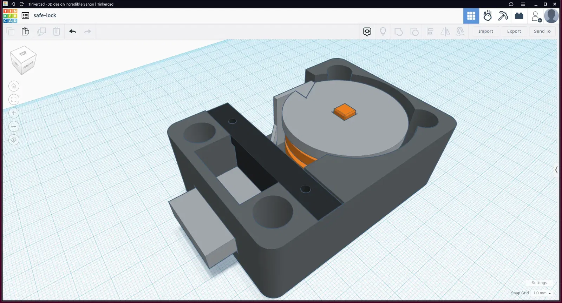The width and height of the screenshot is (562, 303).
Task: Switch to 3D Design grid view
Action: (x=471, y=16)
